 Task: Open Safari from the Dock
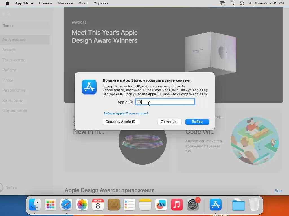coord(66,204)
